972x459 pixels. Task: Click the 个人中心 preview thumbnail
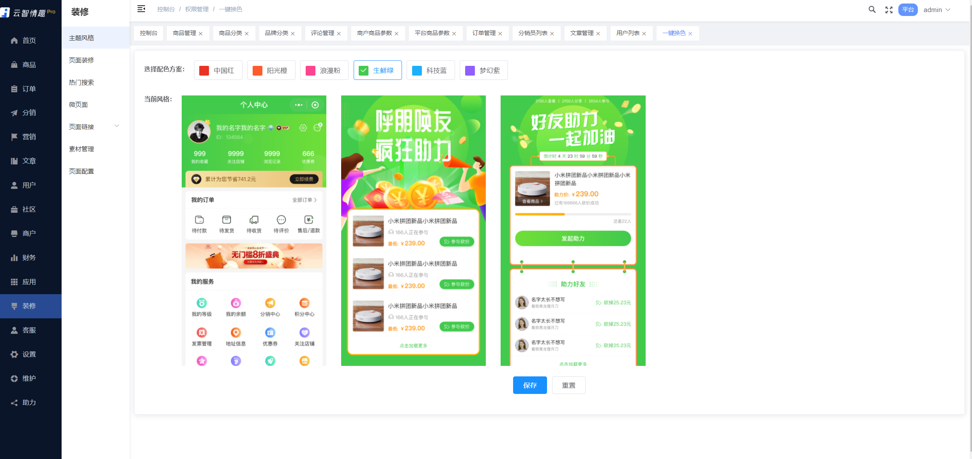click(254, 230)
